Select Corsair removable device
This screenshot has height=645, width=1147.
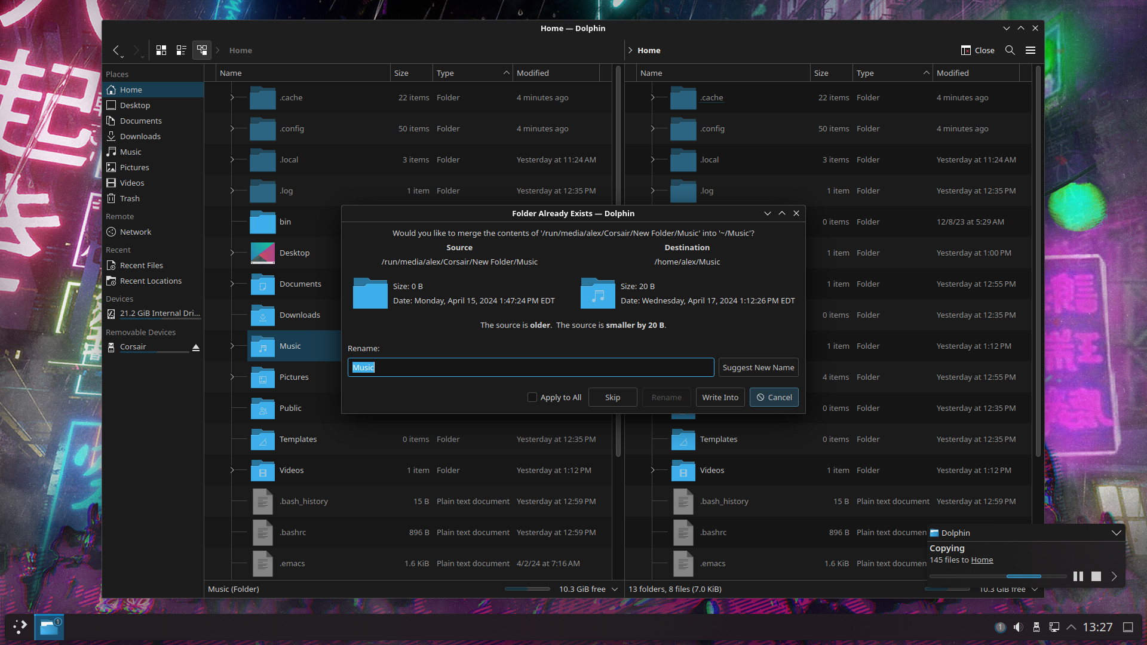[146, 347]
